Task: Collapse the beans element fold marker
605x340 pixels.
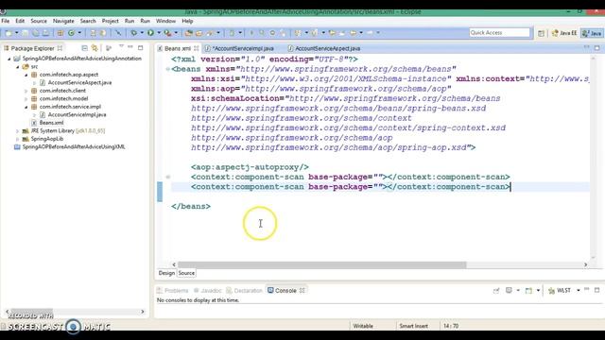Action: click(x=168, y=69)
